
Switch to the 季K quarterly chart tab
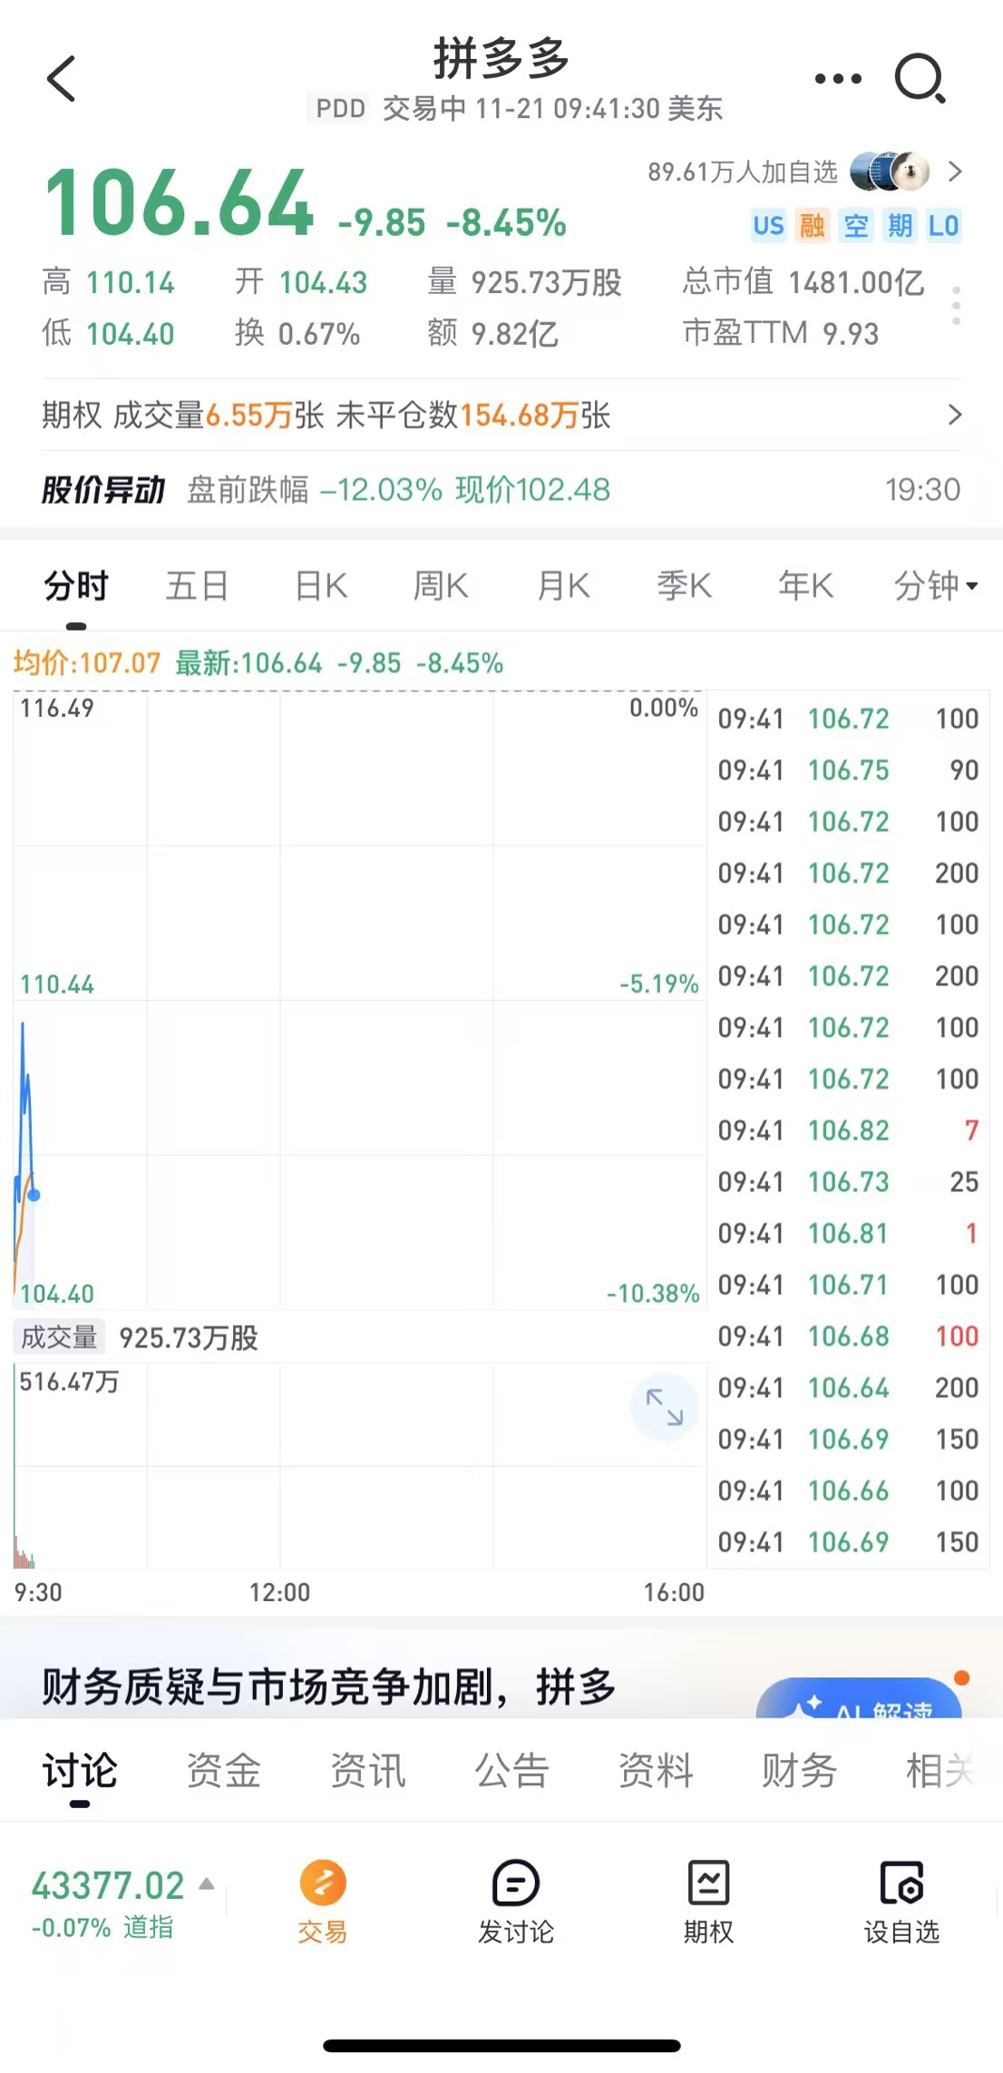[684, 586]
